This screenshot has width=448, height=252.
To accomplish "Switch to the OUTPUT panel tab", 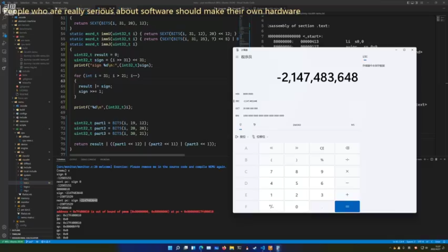I will (x=73, y=160).
